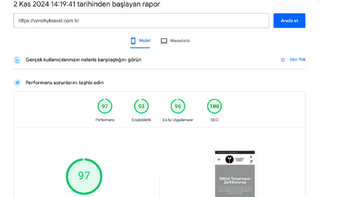Select the 97 Performans score gauge
Viewport: 350px width, 197px height.
pos(105,106)
